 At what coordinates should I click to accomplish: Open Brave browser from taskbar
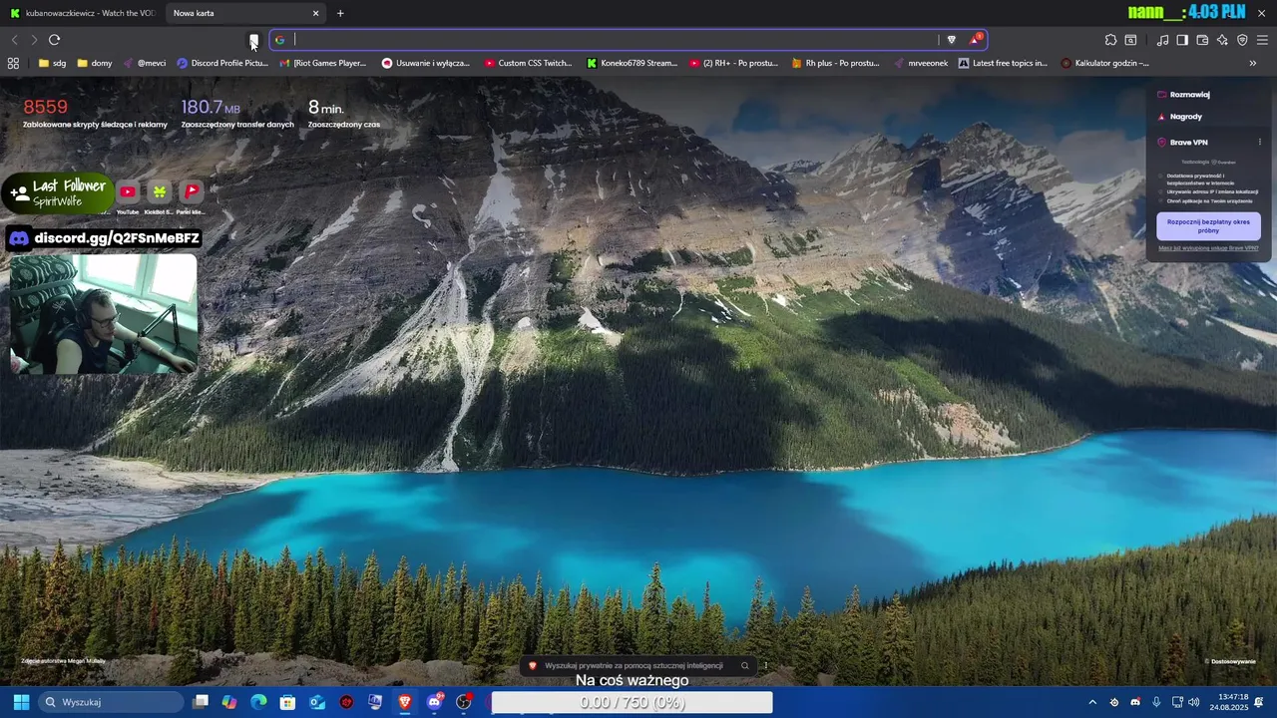(x=404, y=702)
